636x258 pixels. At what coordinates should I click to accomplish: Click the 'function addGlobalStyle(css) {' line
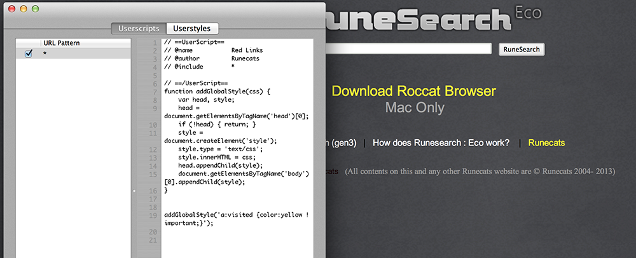click(x=217, y=92)
